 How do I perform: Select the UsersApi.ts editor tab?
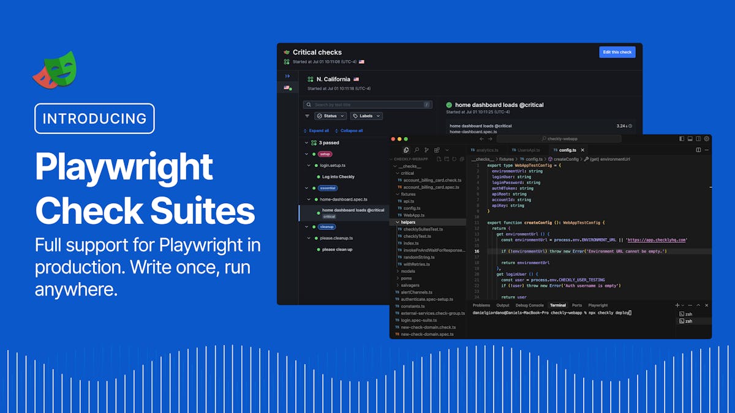(x=528, y=149)
